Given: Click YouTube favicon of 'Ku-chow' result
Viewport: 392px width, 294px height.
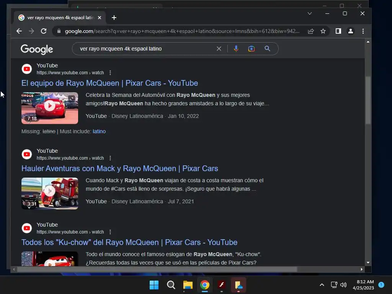Looking at the screenshot, I should click(27, 228).
